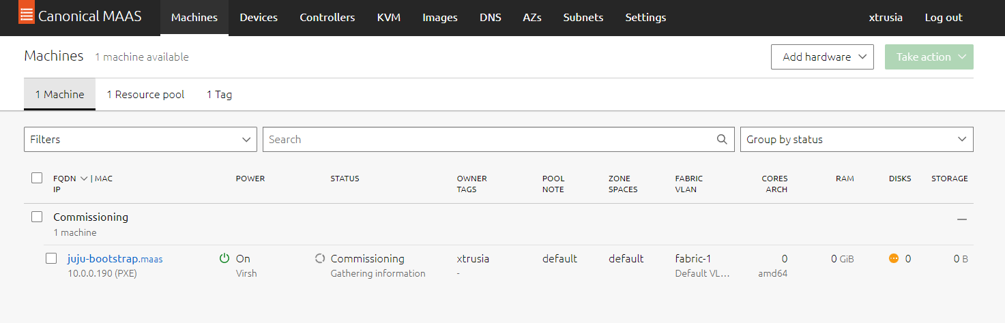The image size is (1005, 323).
Task: Open the Filters dropdown
Action: 141,140
